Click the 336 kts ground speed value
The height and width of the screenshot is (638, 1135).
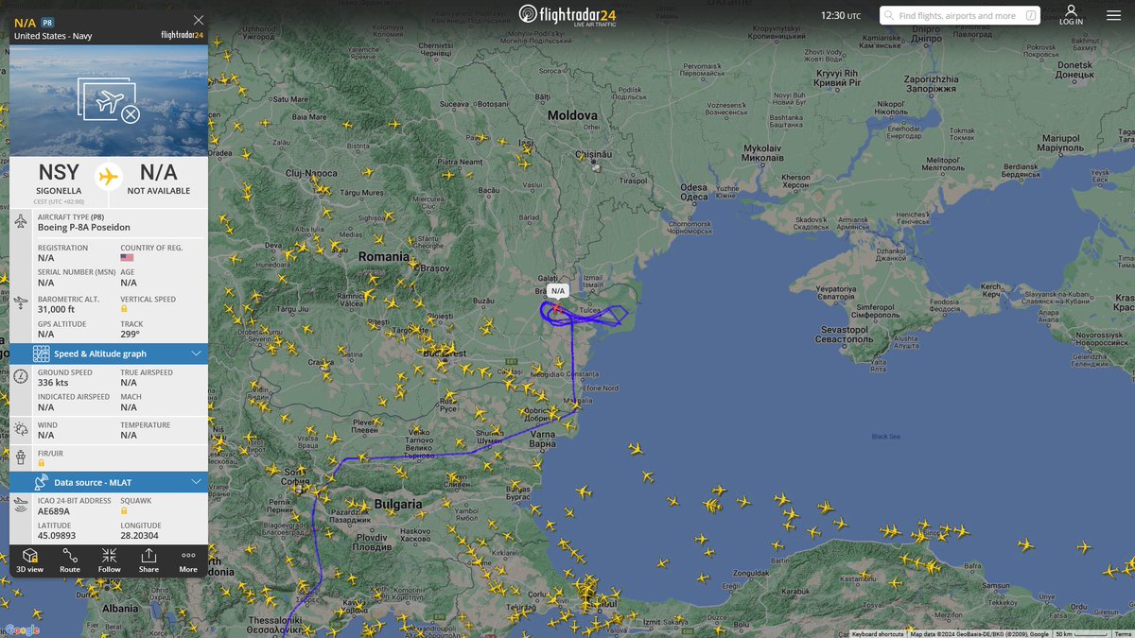53,383
